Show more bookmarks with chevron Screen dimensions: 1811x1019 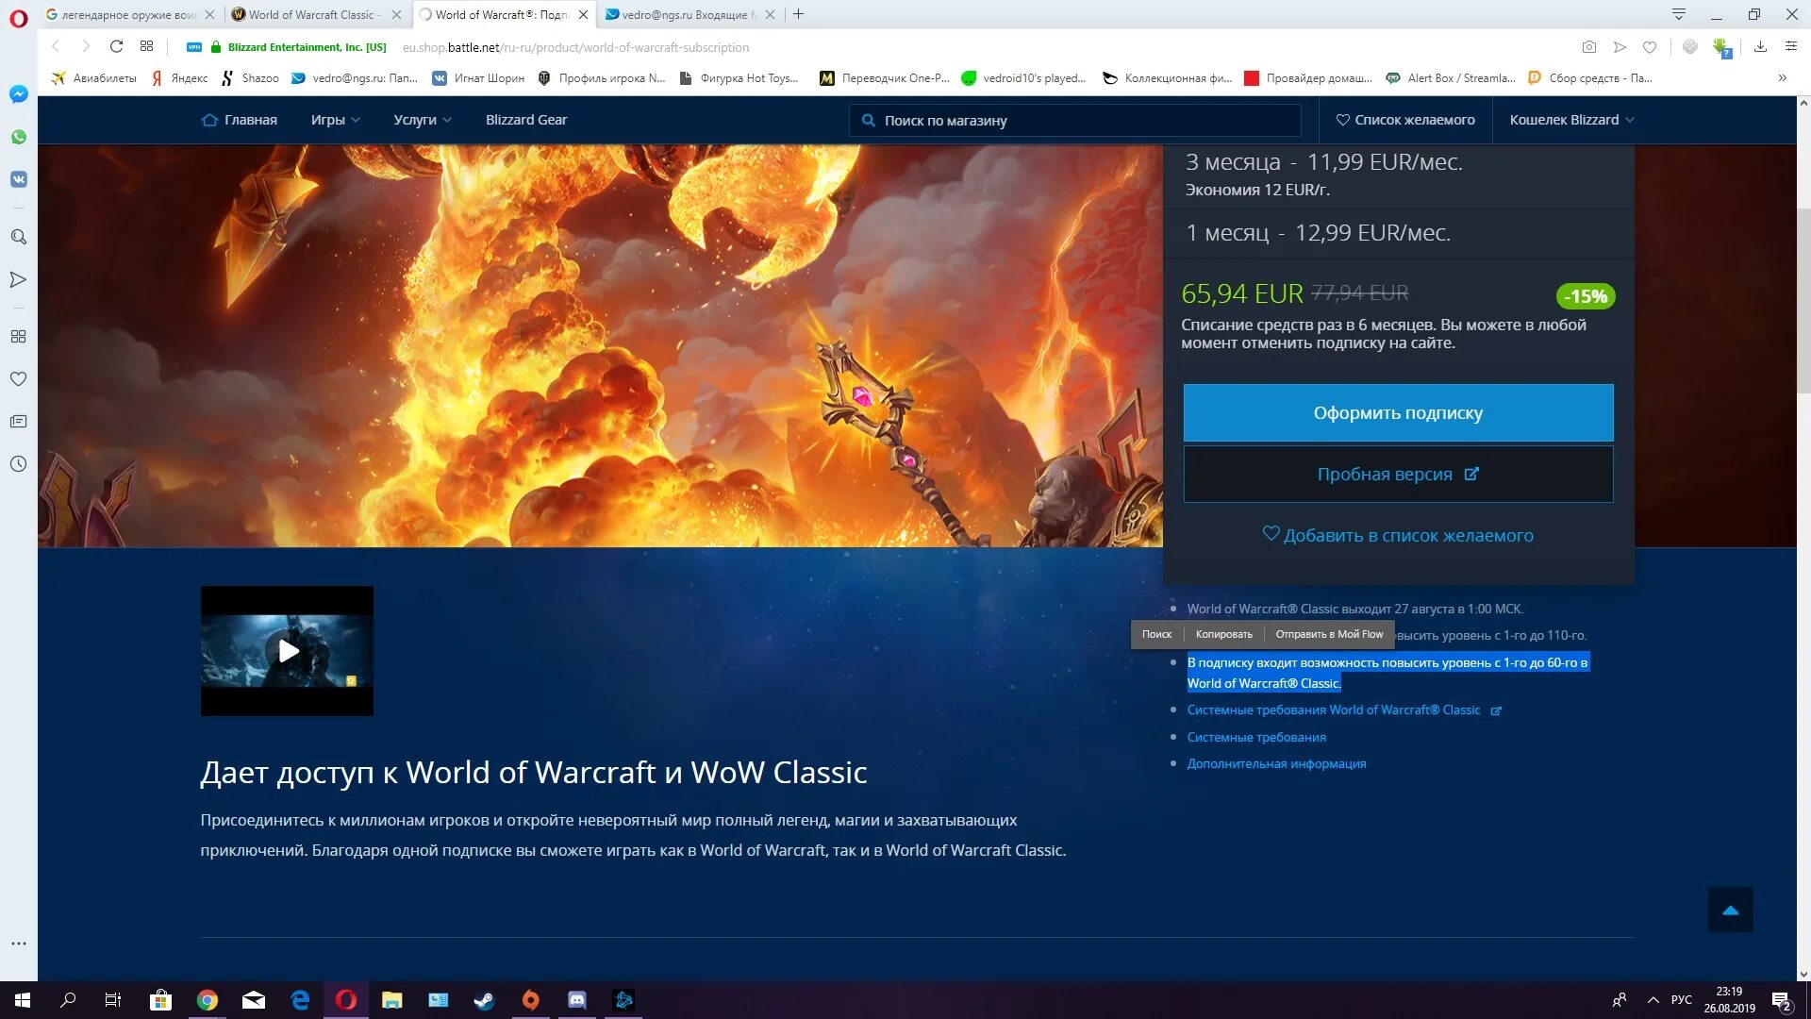(1782, 78)
